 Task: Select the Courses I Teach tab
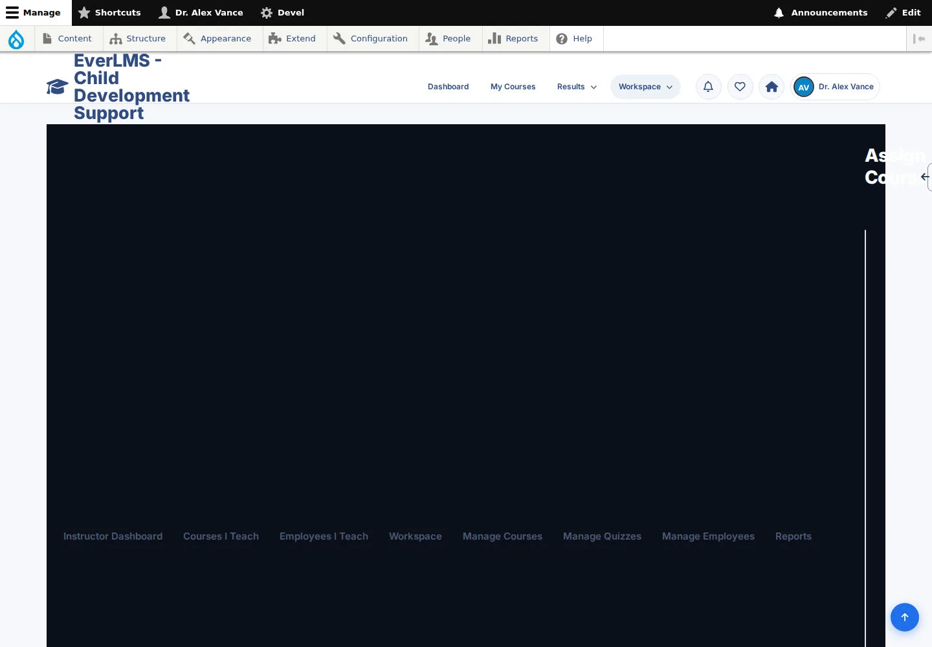coord(221,536)
